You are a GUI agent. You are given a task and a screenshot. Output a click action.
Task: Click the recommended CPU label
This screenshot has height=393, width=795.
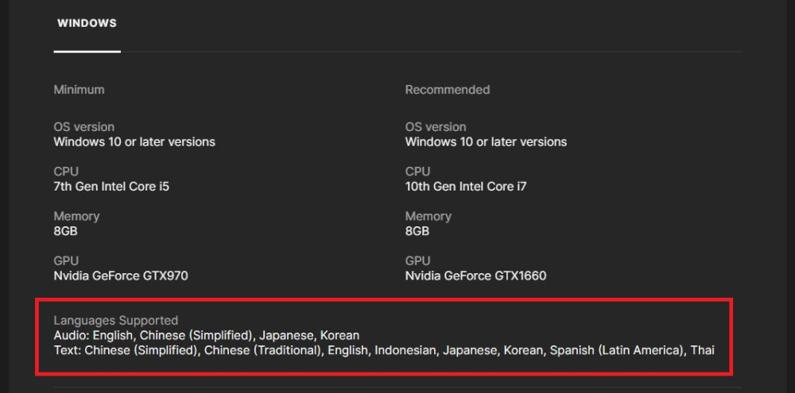417,171
